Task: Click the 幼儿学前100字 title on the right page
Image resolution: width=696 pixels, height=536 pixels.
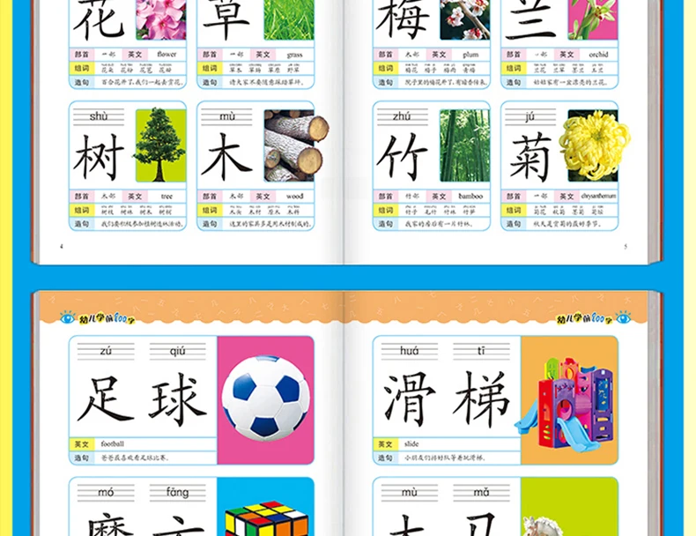Action: click(x=585, y=318)
